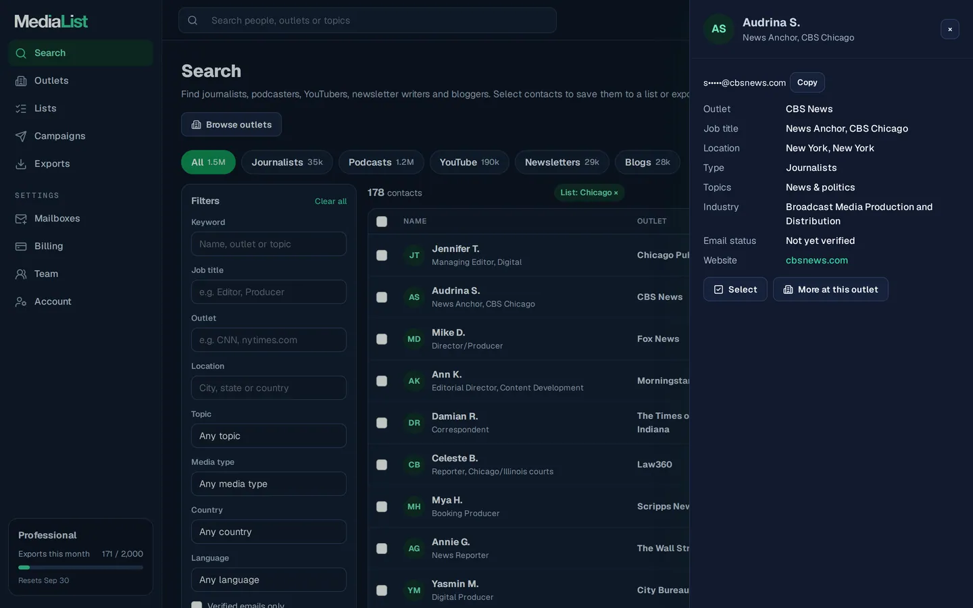Open the Any media type dropdown
Screen dimensions: 973x608
coord(269,484)
